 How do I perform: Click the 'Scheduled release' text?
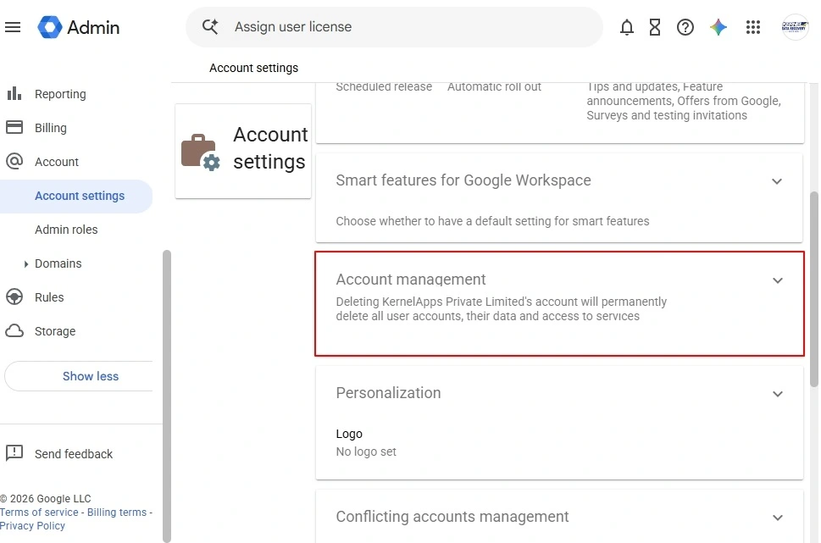pyautogui.click(x=384, y=87)
